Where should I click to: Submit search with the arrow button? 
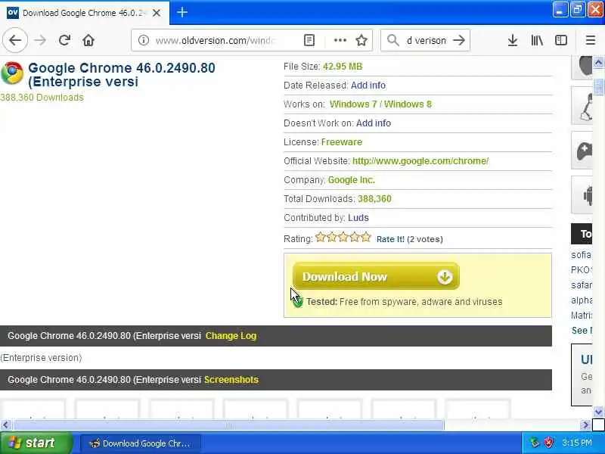459,40
